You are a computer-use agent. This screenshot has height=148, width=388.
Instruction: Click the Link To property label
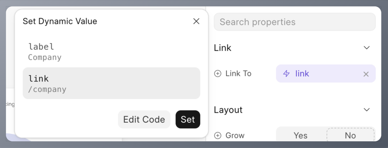(x=238, y=74)
